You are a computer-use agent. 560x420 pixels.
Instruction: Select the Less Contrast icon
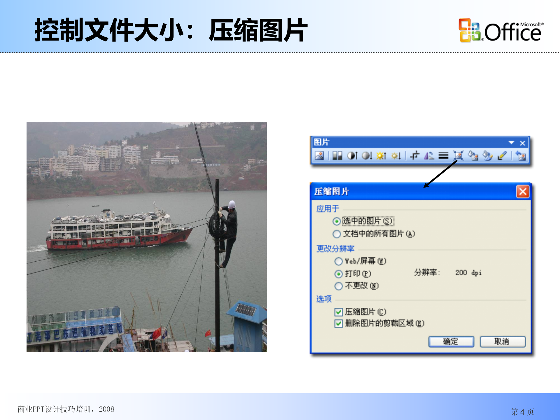tap(366, 155)
